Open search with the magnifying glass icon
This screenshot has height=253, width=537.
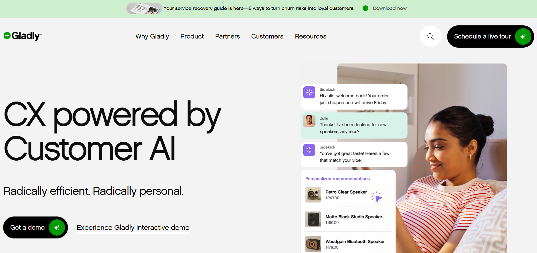[431, 37]
